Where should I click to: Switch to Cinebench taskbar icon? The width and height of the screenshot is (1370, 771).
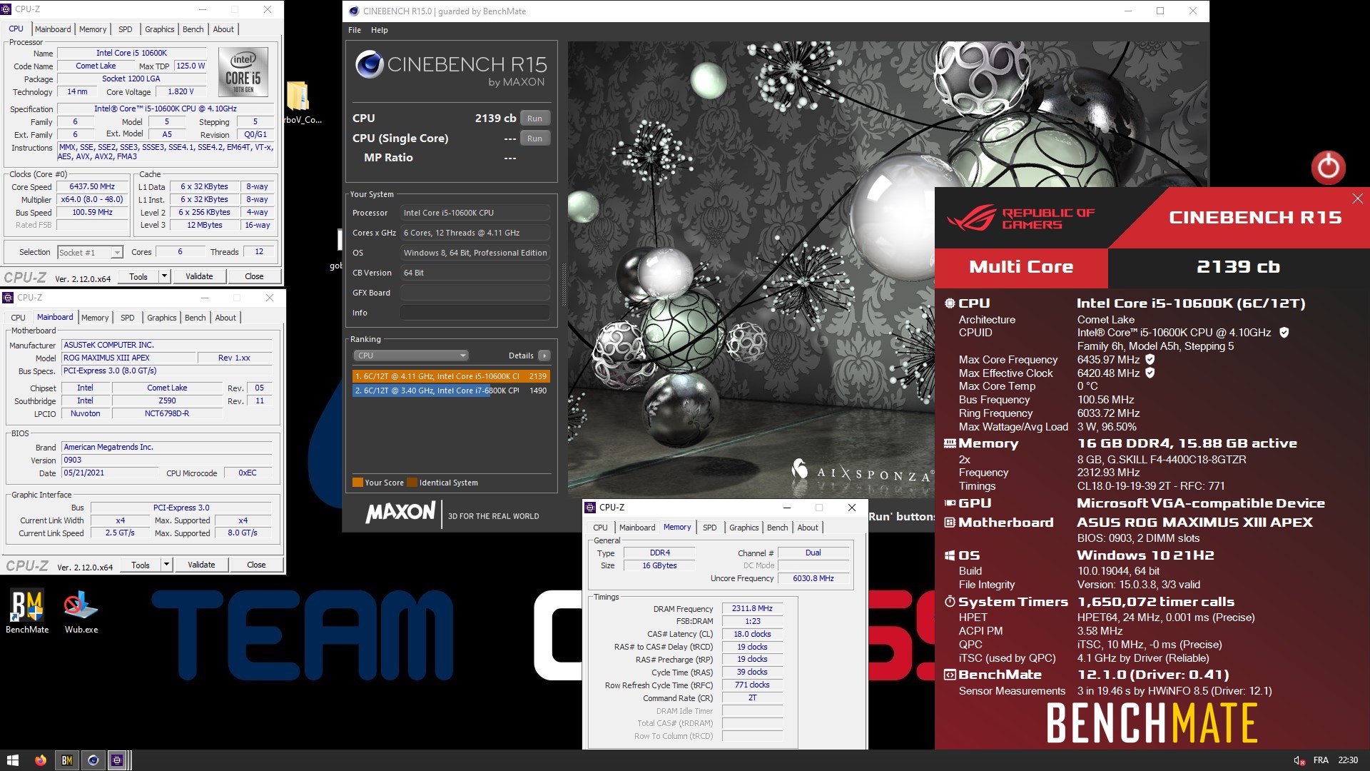93,760
